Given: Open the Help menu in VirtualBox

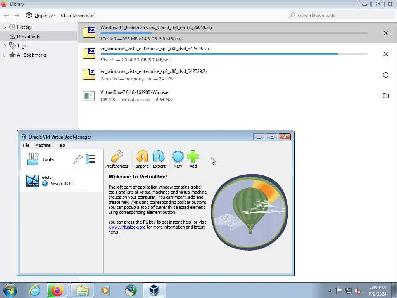Looking at the screenshot, I should 60,145.
